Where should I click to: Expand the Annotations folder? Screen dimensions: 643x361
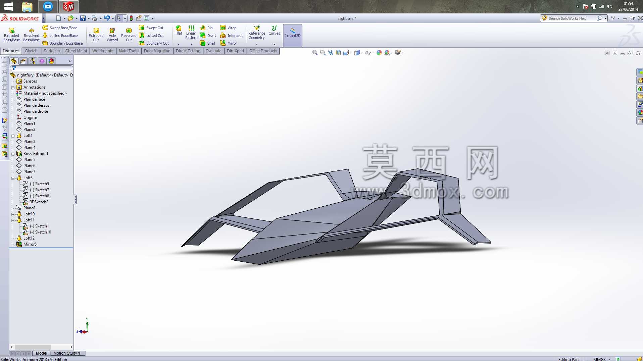click(x=13, y=88)
